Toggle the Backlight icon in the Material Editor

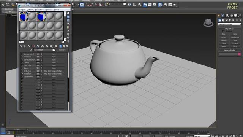click(x=68, y=17)
